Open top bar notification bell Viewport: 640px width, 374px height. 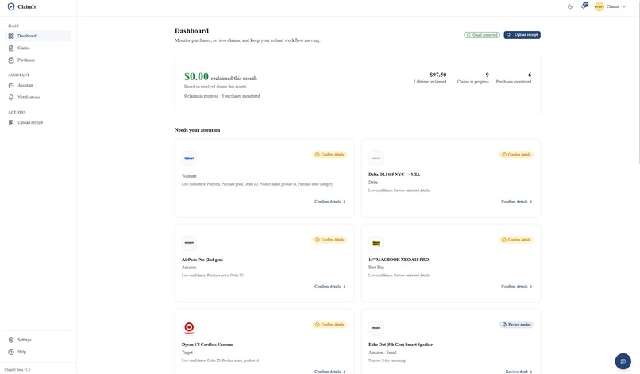click(x=584, y=6)
